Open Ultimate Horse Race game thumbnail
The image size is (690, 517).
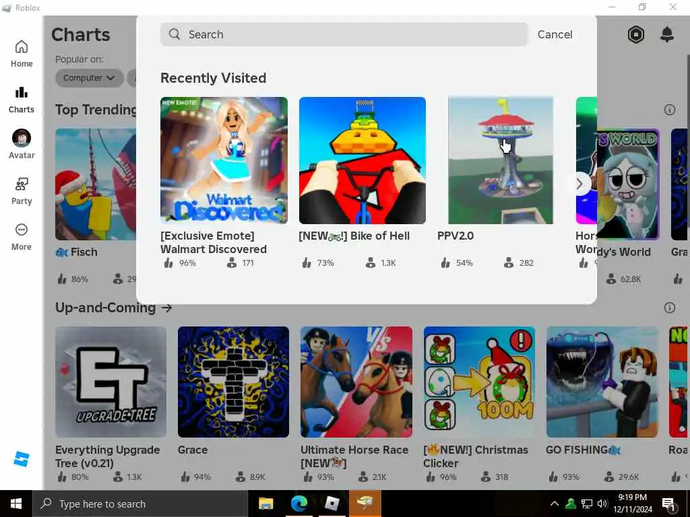click(356, 382)
